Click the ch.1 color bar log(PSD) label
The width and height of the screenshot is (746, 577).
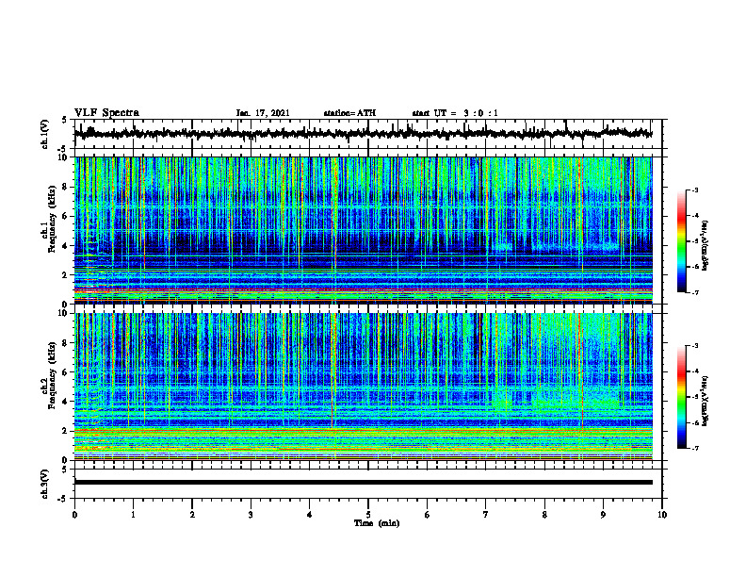coord(705,246)
